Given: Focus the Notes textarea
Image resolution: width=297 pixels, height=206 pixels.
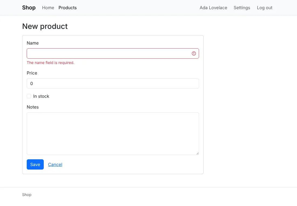Looking at the screenshot, I should (x=113, y=134).
